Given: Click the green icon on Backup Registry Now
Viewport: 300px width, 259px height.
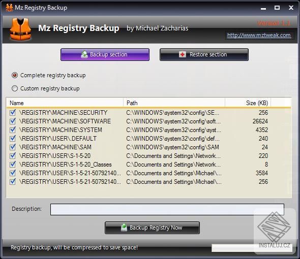Looking at the screenshot, I should pyautogui.click(x=124, y=228).
